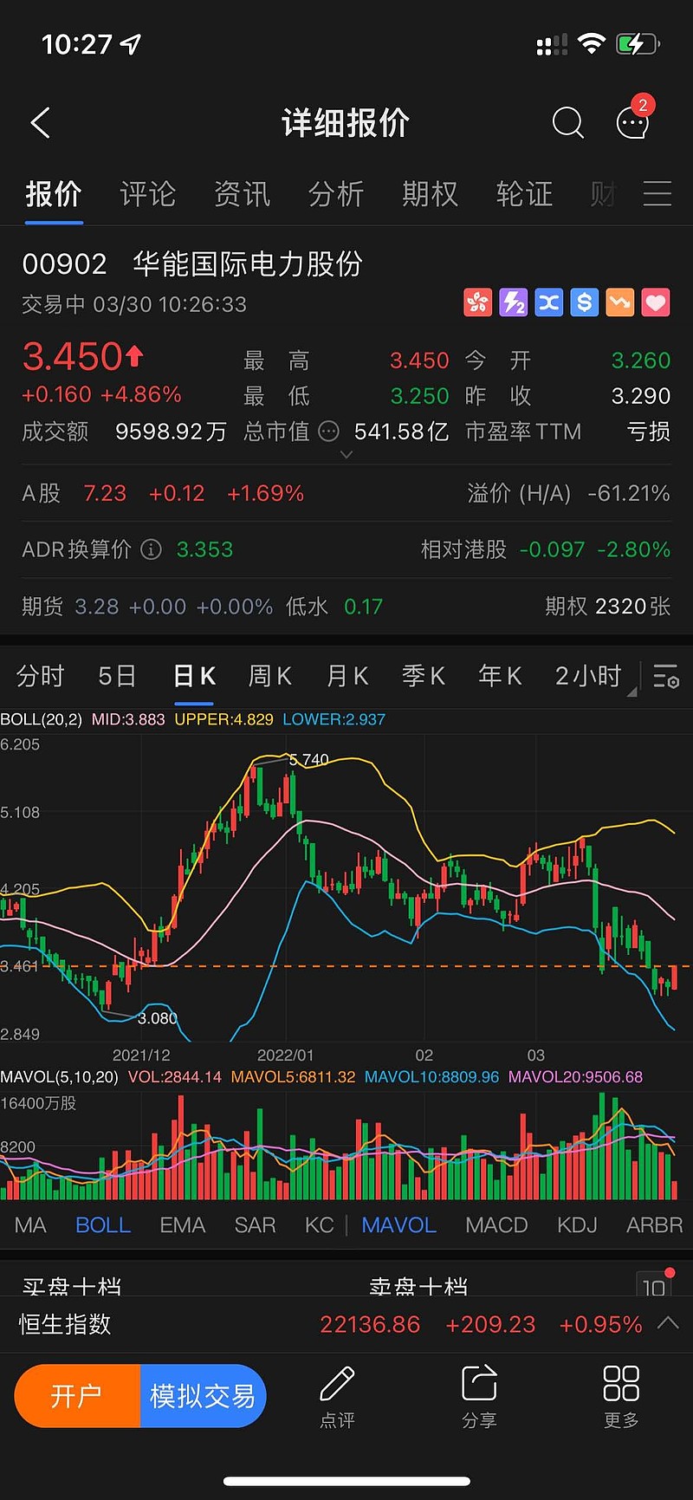This screenshot has width=693, height=1500.
Task: Switch to the 分析 tab
Action: 336,194
